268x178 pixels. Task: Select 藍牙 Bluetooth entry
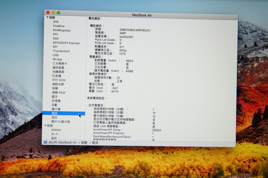pos(55,96)
